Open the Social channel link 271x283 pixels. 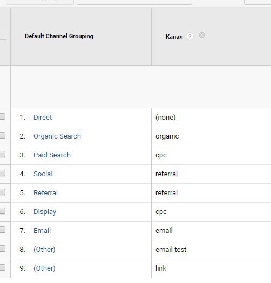43,174
